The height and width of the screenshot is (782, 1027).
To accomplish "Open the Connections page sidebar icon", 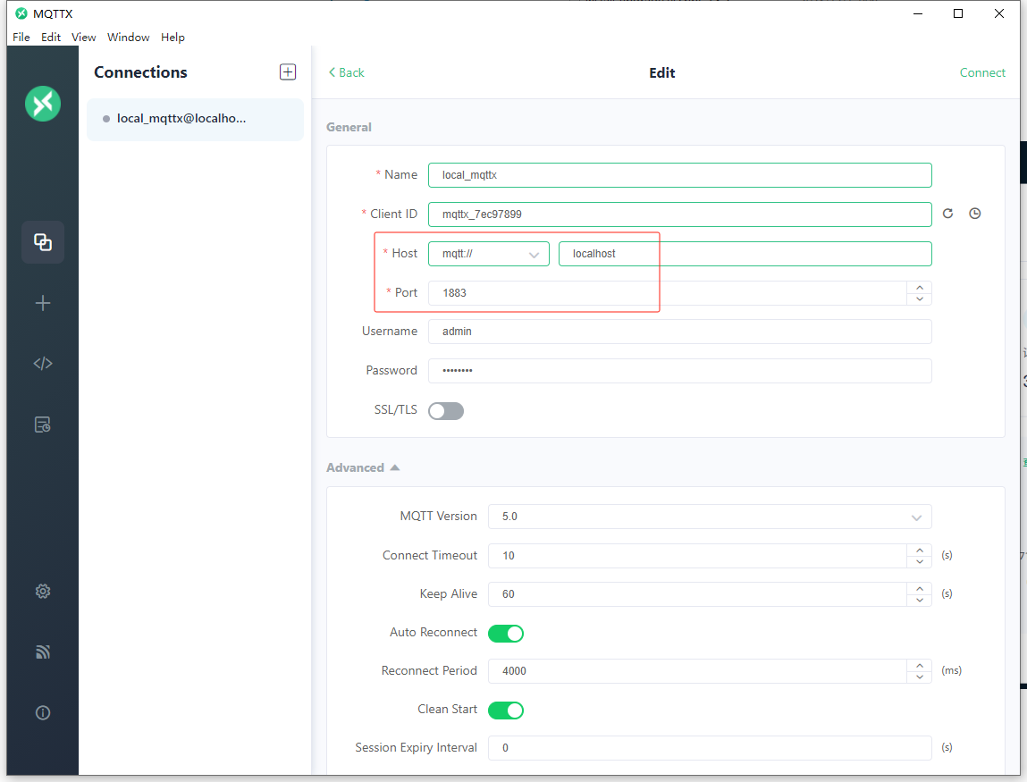I will [43, 242].
